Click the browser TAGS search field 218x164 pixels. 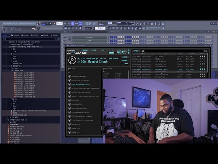pos(31,39)
